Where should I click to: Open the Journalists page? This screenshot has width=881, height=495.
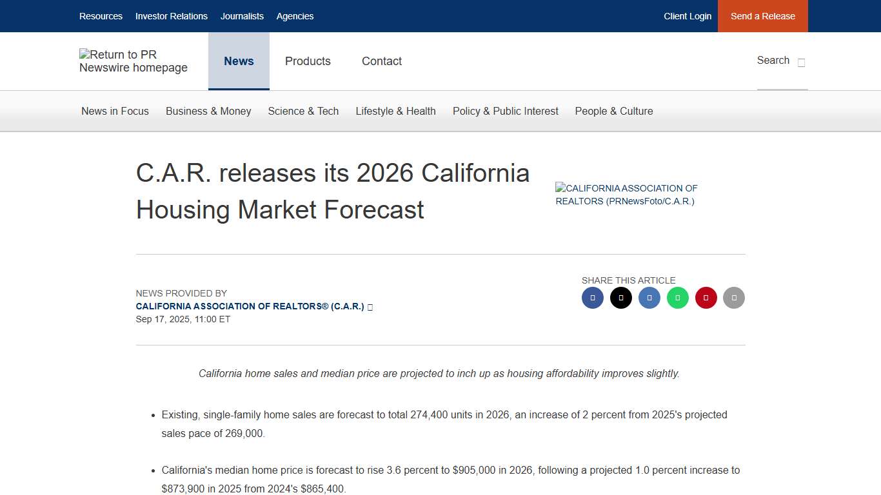click(x=242, y=16)
